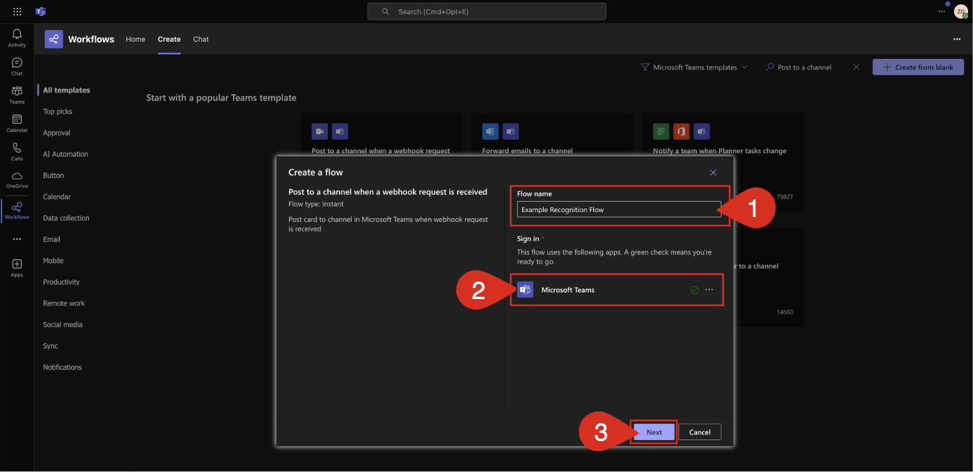Open Microsoft Teams connection options ellipsis
The image size is (973, 472).
coord(709,290)
